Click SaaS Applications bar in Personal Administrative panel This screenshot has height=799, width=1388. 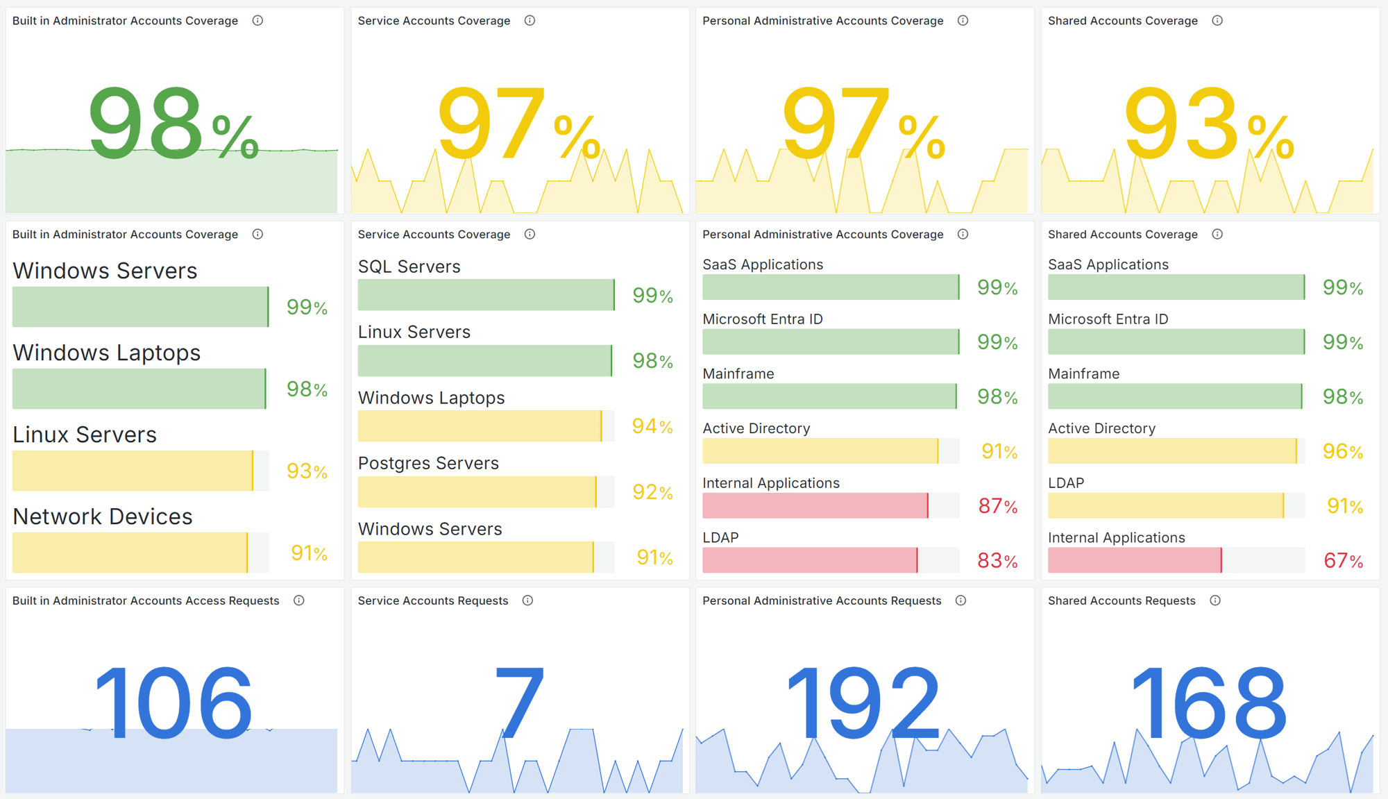click(831, 287)
